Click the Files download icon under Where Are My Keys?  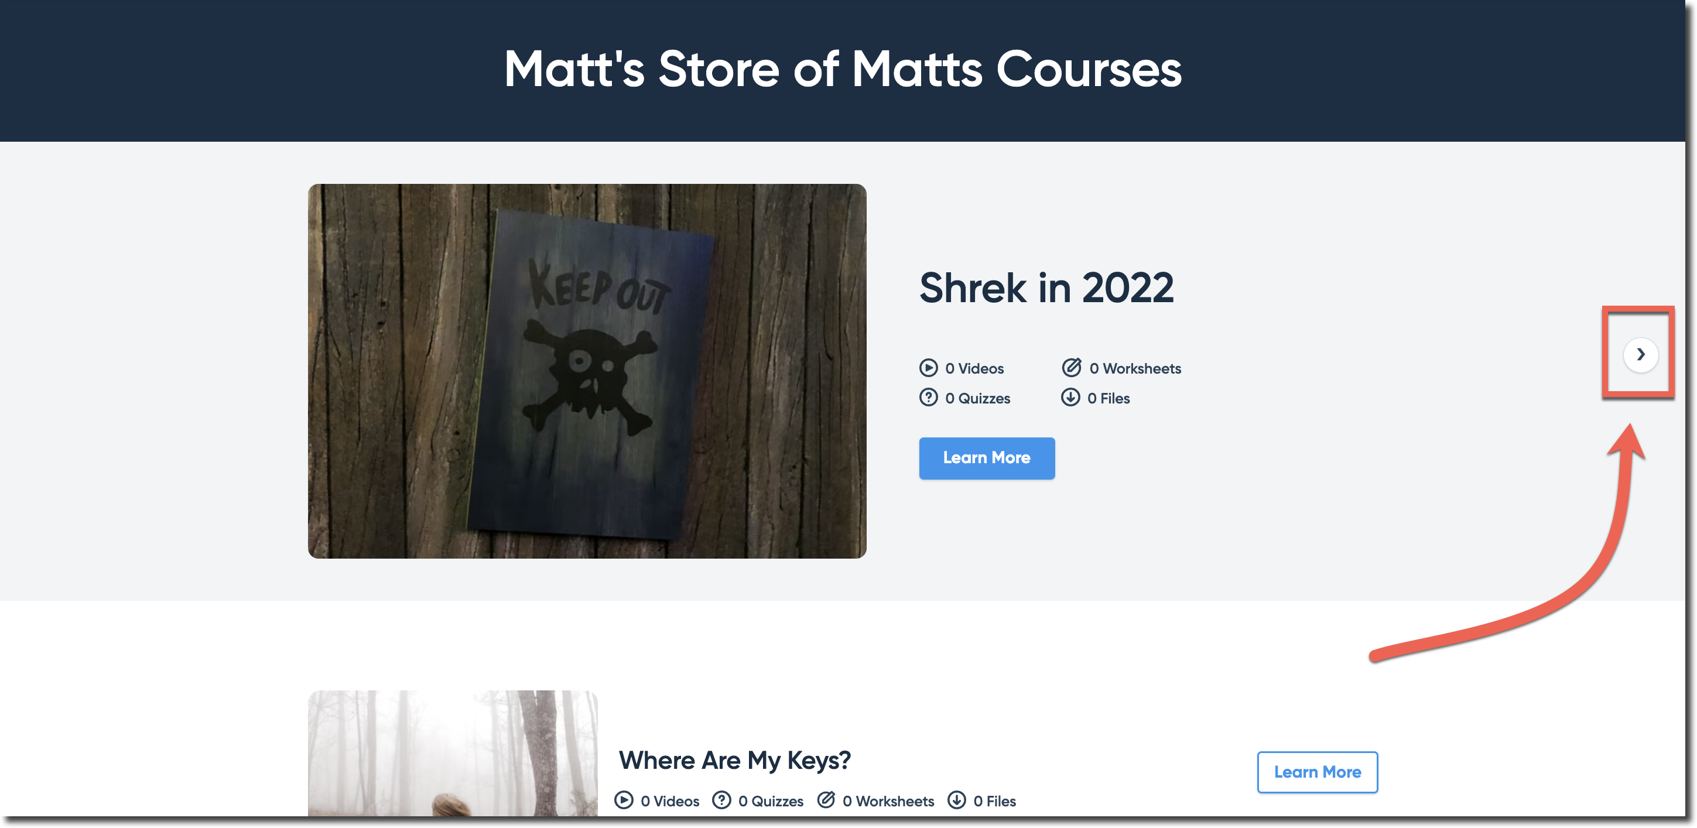click(957, 800)
